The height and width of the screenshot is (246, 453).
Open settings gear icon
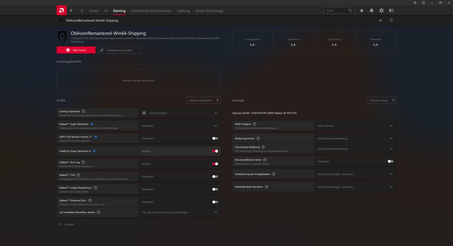pos(382,11)
